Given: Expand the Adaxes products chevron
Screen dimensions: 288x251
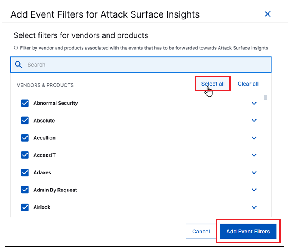Looking at the screenshot, I should pos(254,172).
